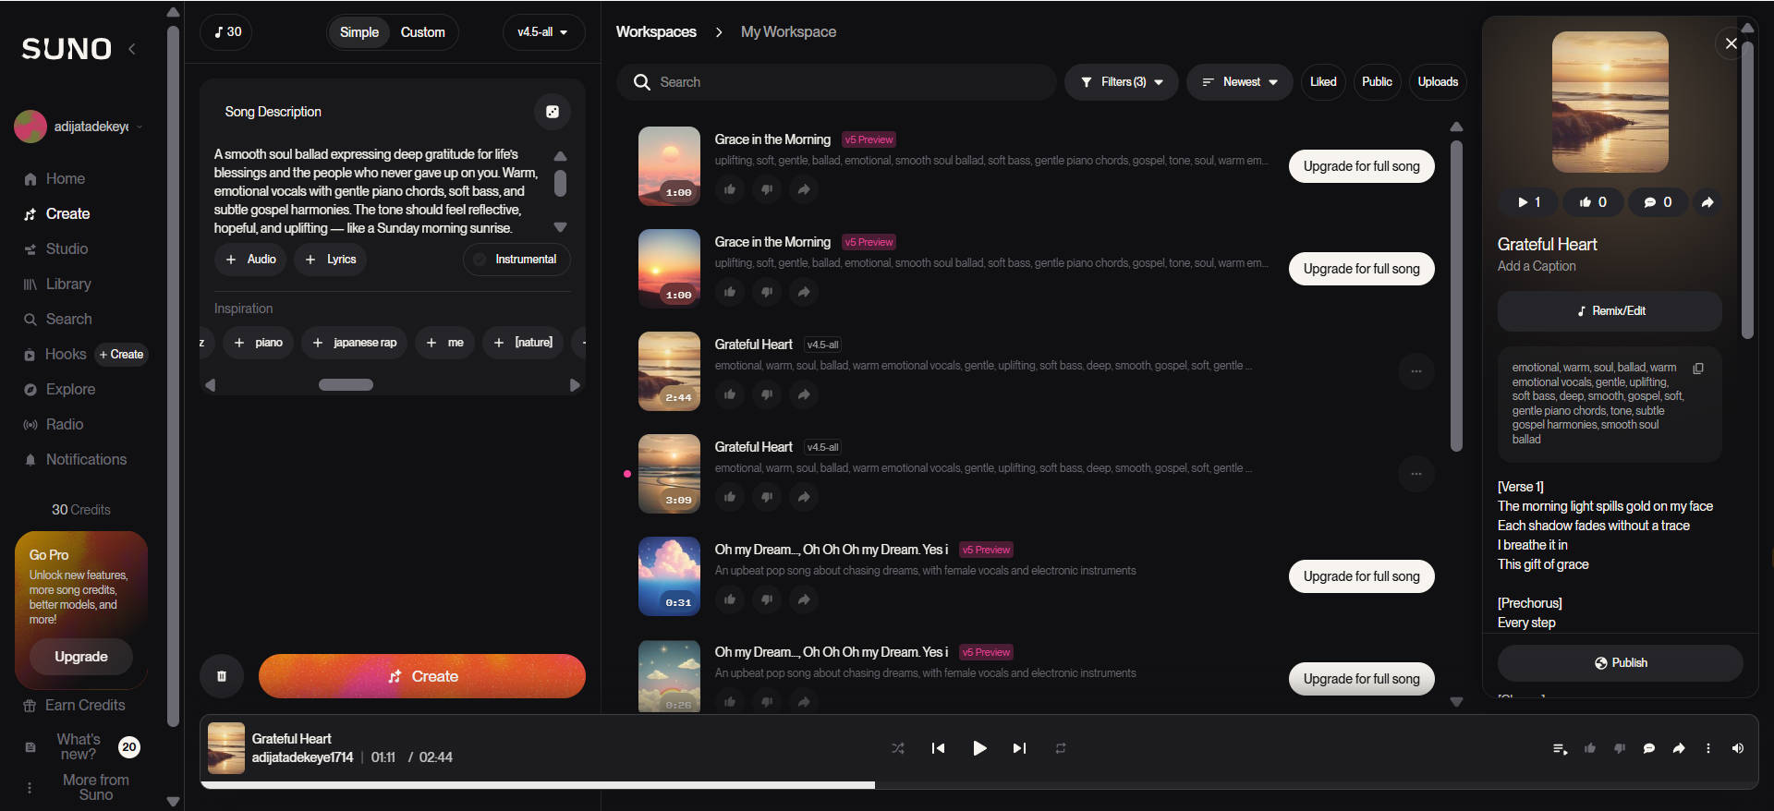This screenshot has width=1774, height=811.
Task: Like Grateful Heart in the details panel
Action: 1593,202
